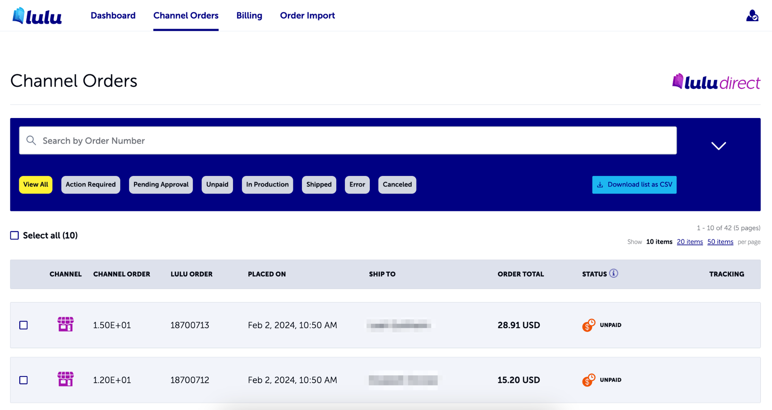The image size is (772, 410).
Task: Check the box for order 18700712
Action: coord(24,380)
